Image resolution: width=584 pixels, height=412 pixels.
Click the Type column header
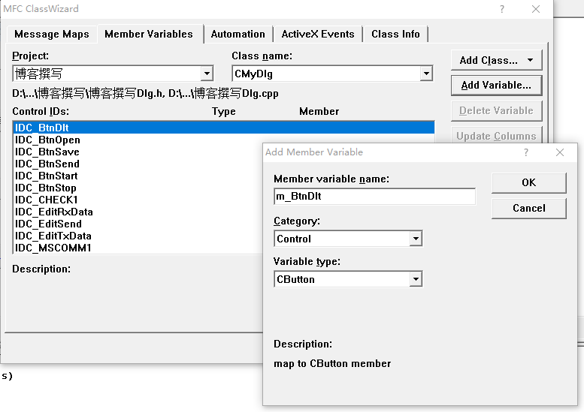[224, 112]
